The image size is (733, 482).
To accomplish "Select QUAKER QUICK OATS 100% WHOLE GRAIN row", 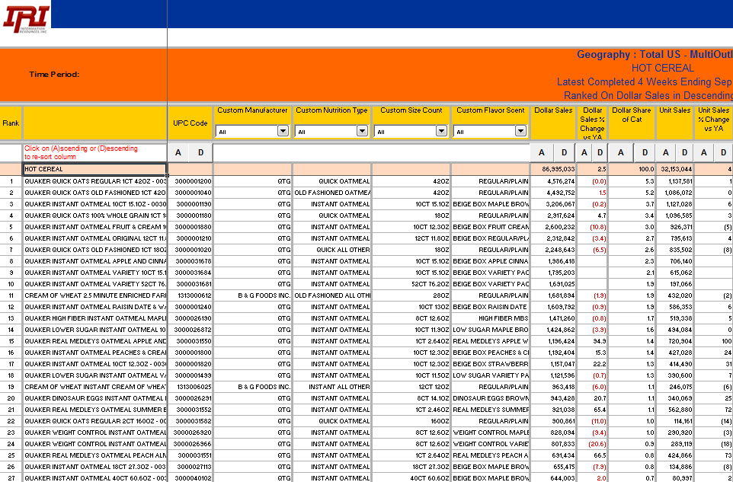I will click(x=95, y=215).
